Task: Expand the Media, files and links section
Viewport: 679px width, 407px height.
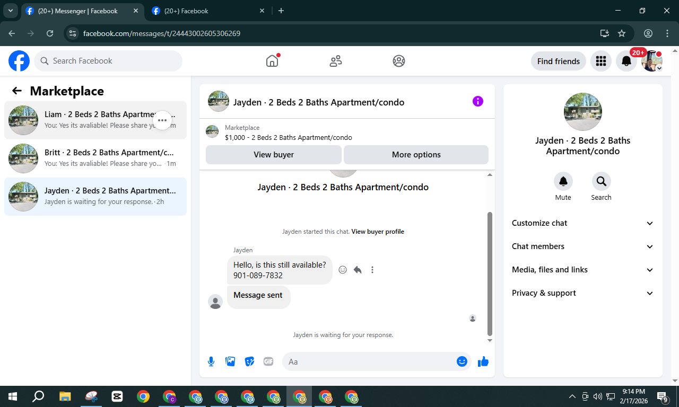Action: click(x=583, y=270)
